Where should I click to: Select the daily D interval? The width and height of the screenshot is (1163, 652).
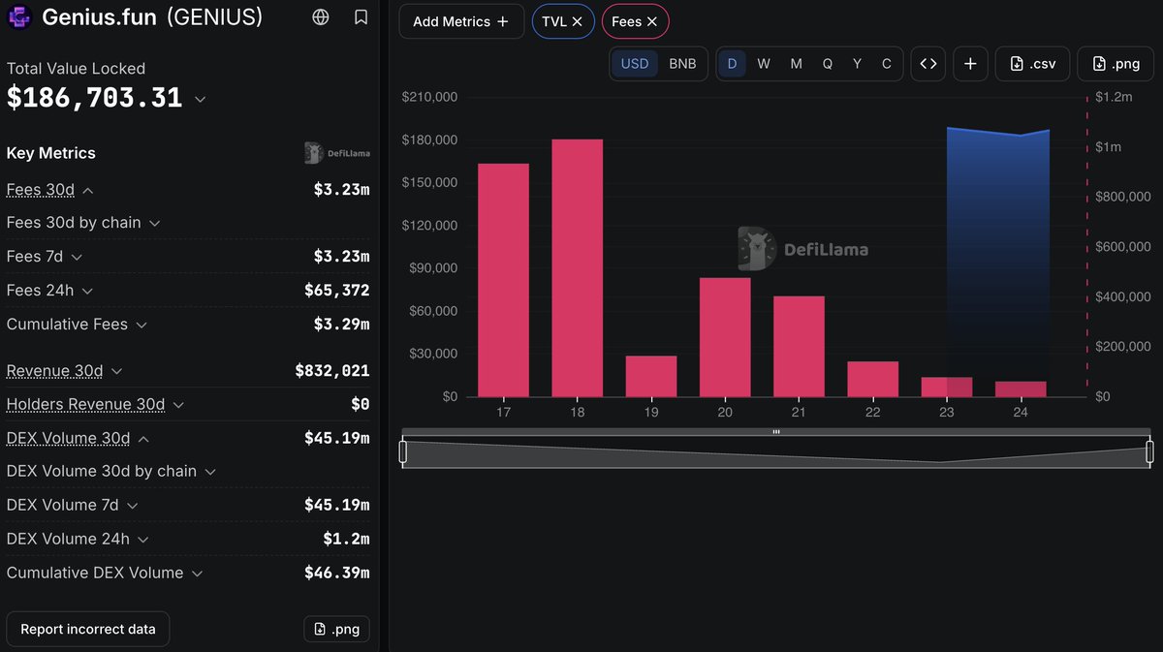click(x=732, y=64)
